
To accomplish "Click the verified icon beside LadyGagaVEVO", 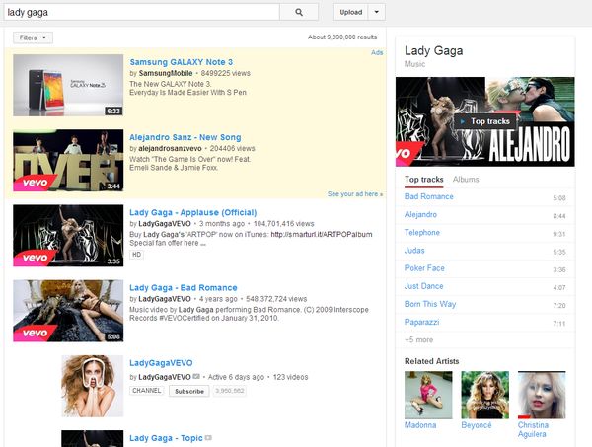I will [x=196, y=376].
